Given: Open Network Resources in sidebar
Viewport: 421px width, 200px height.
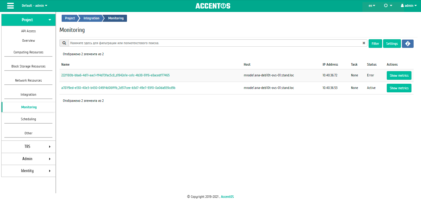Looking at the screenshot, I should [28, 80].
